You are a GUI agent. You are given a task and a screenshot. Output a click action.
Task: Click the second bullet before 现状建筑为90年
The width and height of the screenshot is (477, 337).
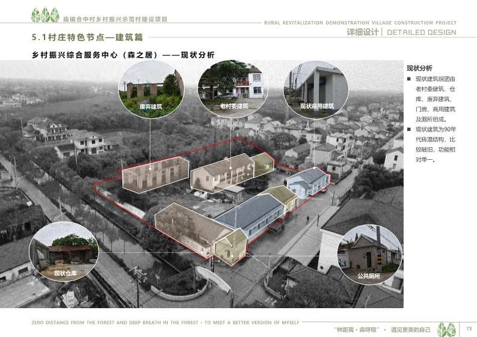[x=409, y=130]
